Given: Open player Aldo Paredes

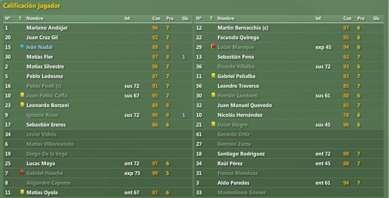Looking at the screenshot, I should pyautogui.click(x=233, y=183).
